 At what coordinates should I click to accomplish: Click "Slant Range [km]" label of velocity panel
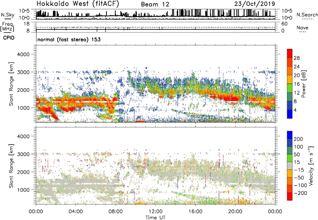tap(11, 166)
